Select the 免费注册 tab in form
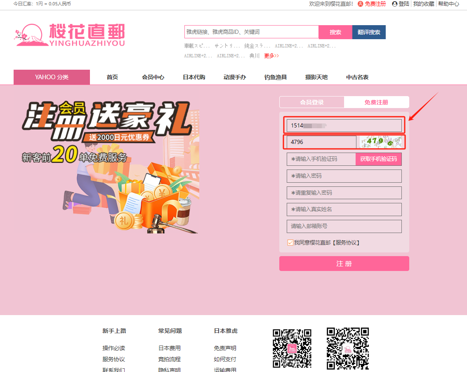 tap(376, 102)
